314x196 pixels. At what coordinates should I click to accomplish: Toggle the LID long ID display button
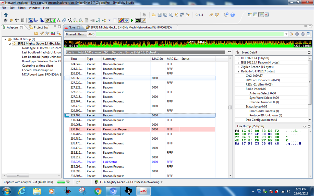click(x=36, y=20)
